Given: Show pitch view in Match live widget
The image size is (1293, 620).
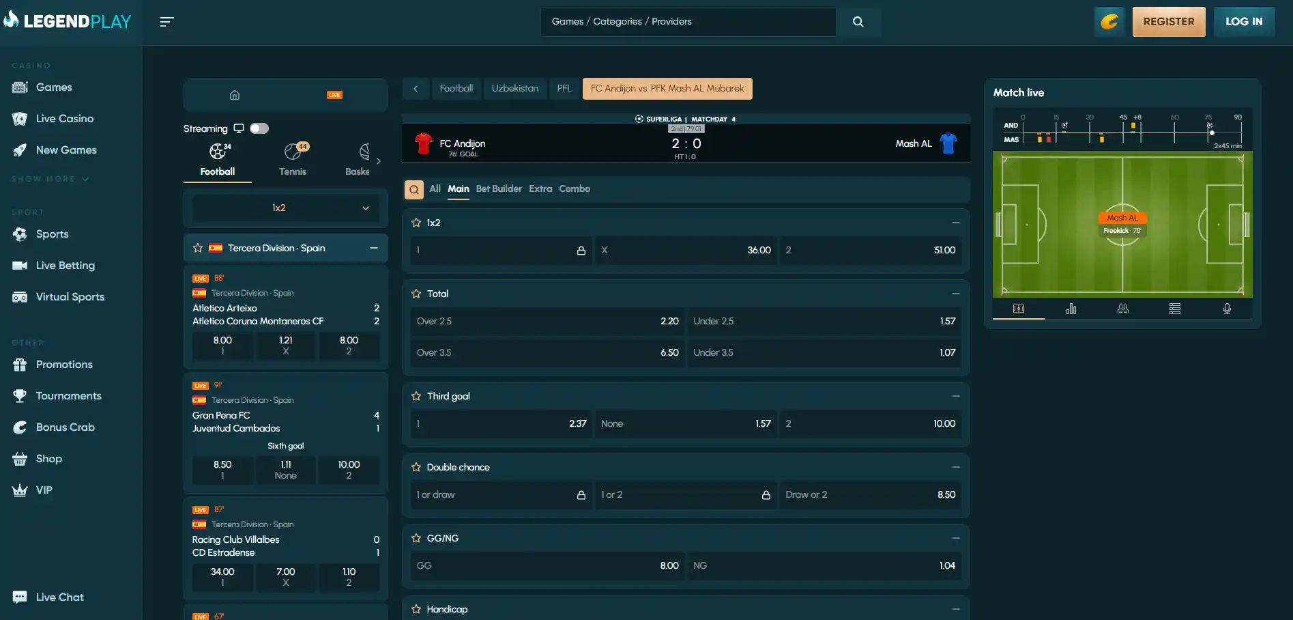Looking at the screenshot, I should pos(1019,309).
